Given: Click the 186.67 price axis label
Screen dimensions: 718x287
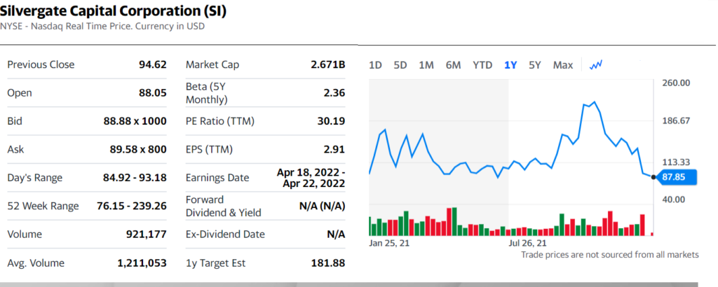Looking at the screenshot, I should 675,120.
